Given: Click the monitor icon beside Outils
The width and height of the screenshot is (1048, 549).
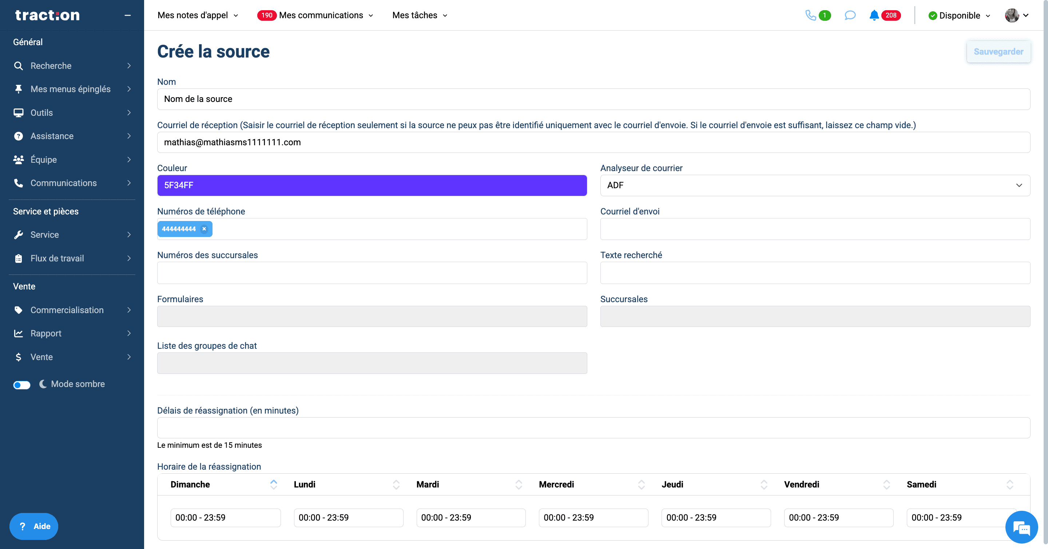Looking at the screenshot, I should click(18, 113).
